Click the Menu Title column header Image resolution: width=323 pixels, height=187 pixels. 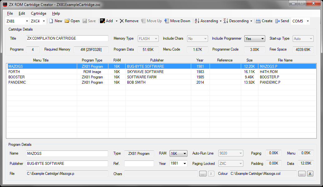click(x=41, y=60)
